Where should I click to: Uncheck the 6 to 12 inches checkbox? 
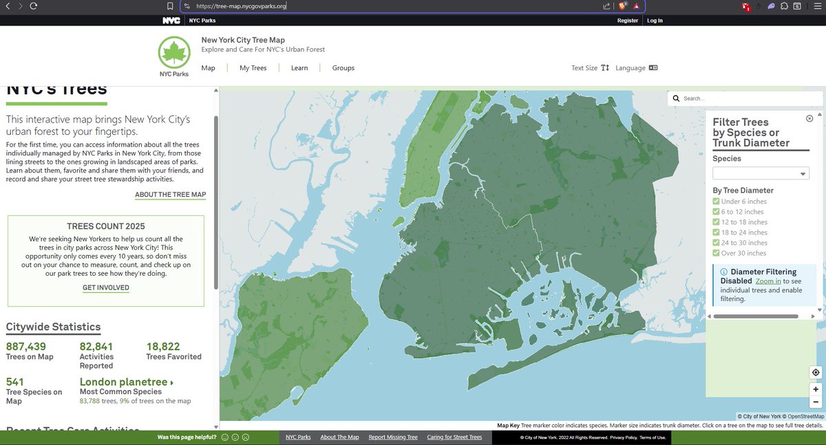coord(716,212)
